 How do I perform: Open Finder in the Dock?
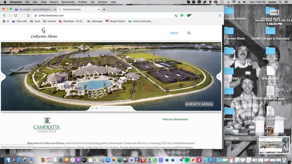[x=8, y=160]
